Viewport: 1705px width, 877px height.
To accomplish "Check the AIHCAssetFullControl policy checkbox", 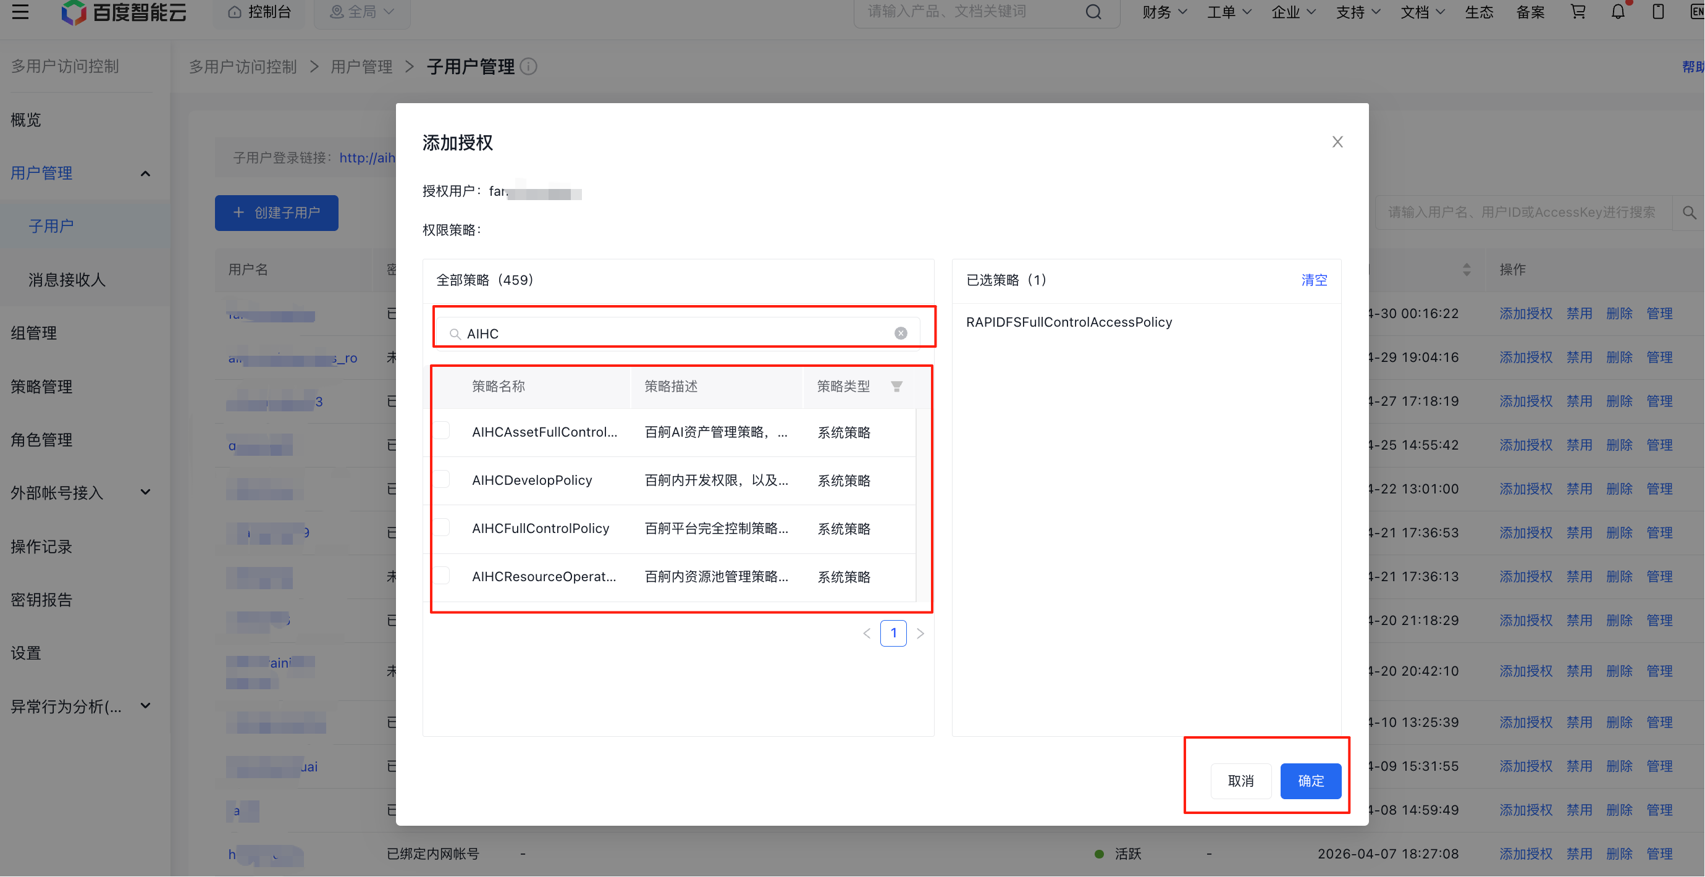I will point(443,431).
